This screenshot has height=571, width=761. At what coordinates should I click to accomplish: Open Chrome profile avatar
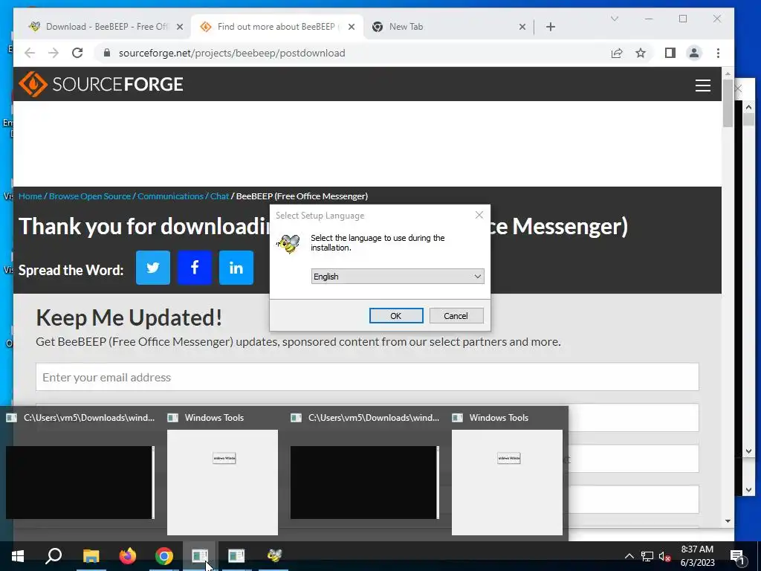pyautogui.click(x=694, y=53)
